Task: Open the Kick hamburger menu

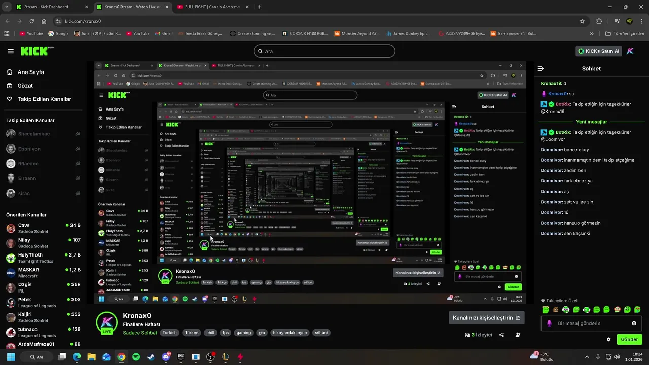Action: coord(11,51)
